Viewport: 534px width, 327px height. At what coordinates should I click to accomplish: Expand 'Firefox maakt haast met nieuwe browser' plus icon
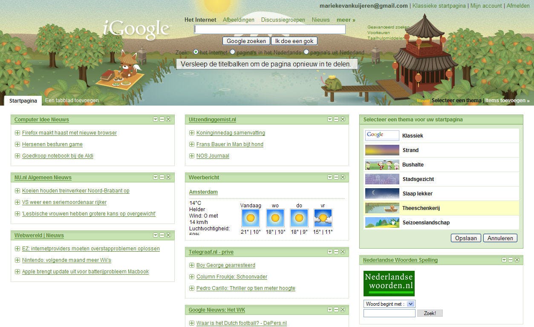17,133
